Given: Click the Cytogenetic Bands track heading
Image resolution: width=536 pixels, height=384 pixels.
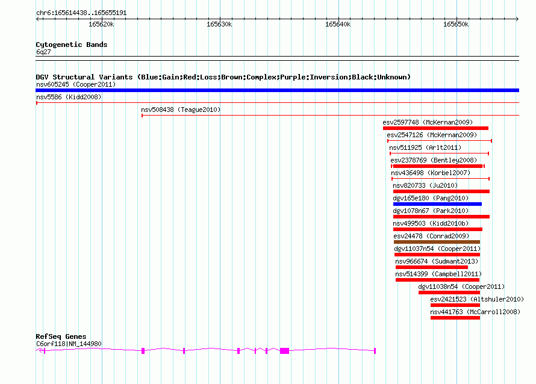Looking at the screenshot, I should tap(72, 45).
